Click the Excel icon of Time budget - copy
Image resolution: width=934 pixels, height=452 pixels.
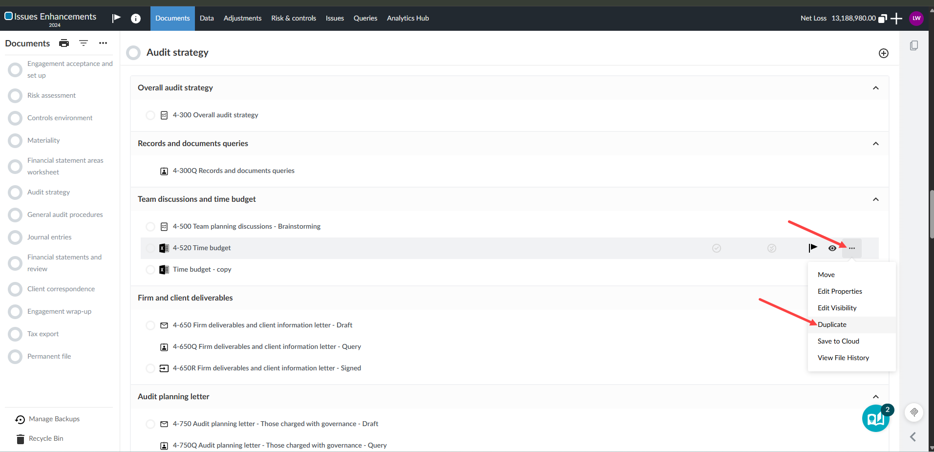[164, 270]
